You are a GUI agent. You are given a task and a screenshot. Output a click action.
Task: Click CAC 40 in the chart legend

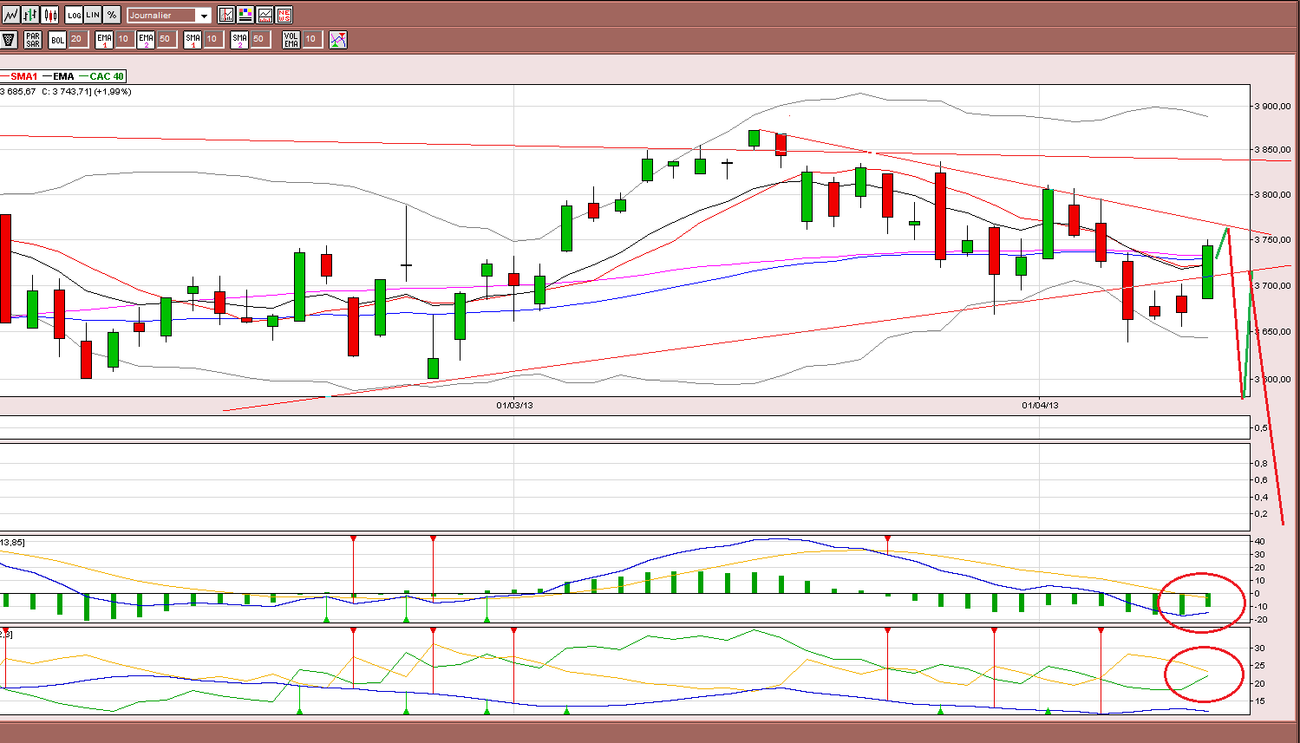tap(107, 76)
